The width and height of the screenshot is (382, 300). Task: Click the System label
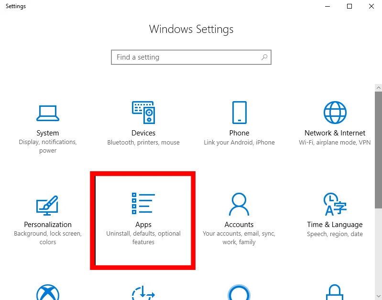(48, 133)
